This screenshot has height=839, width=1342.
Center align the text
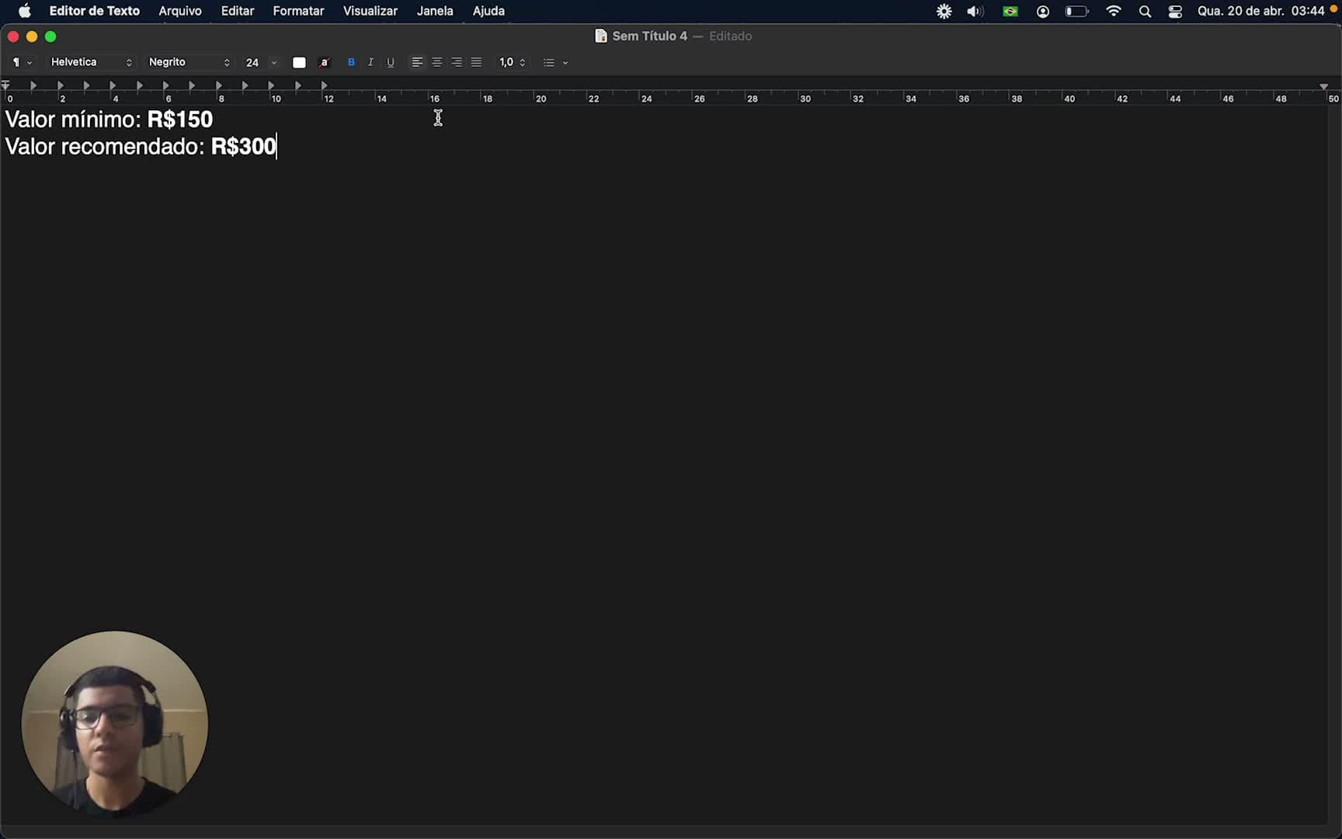pos(437,62)
